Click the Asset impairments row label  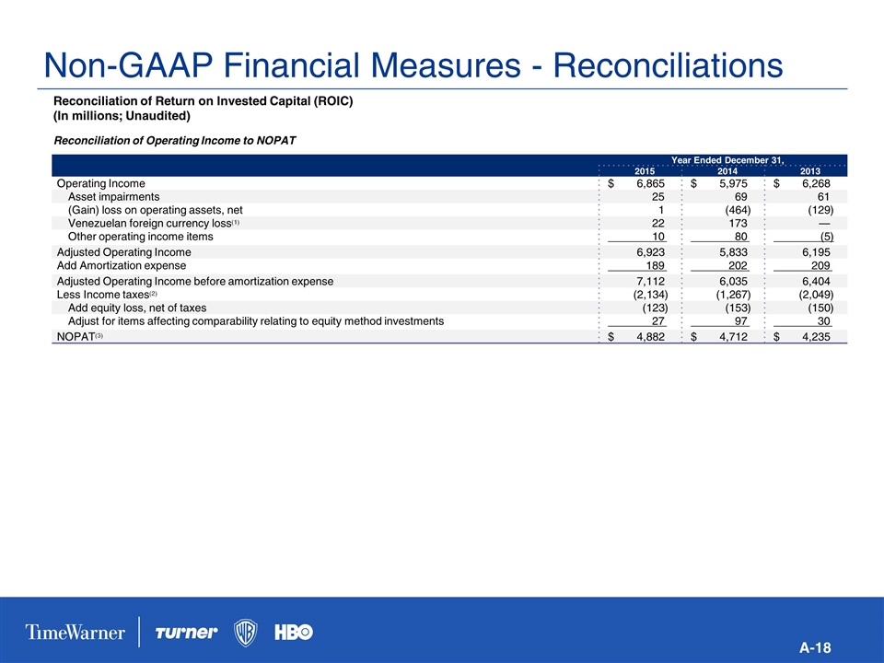[x=113, y=197]
